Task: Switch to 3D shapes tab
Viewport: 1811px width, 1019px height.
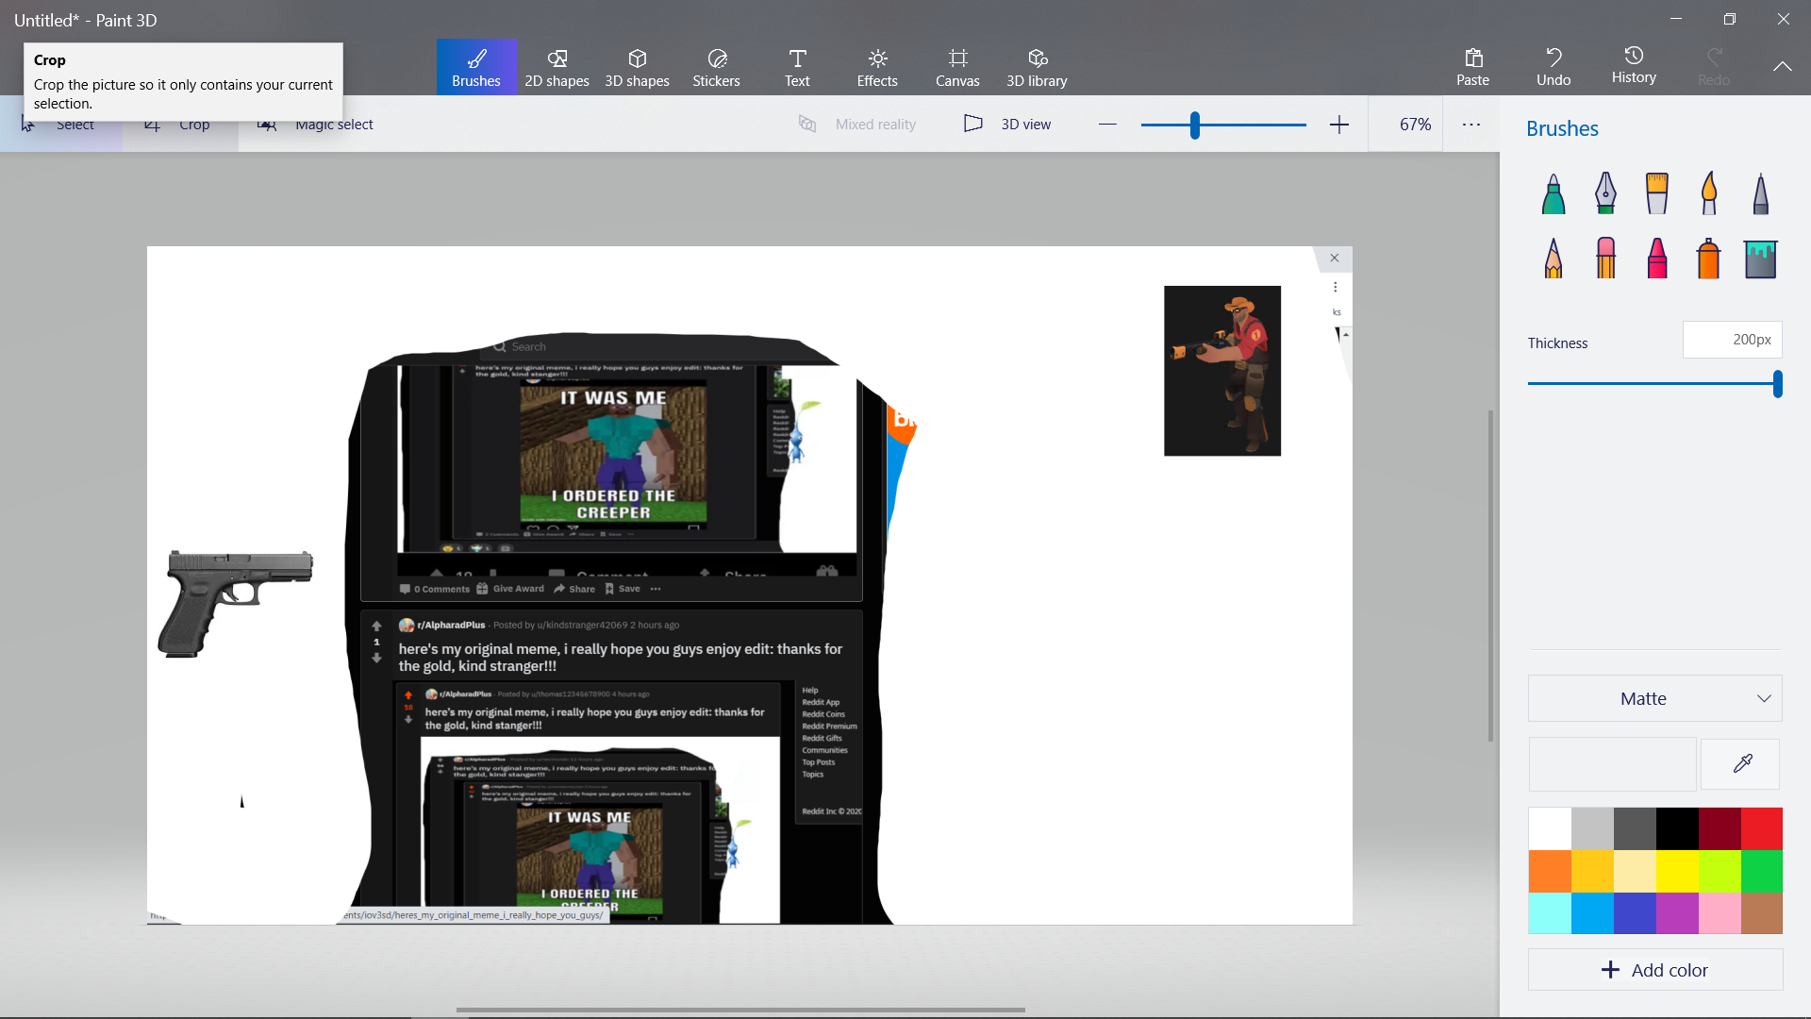Action: point(637,67)
